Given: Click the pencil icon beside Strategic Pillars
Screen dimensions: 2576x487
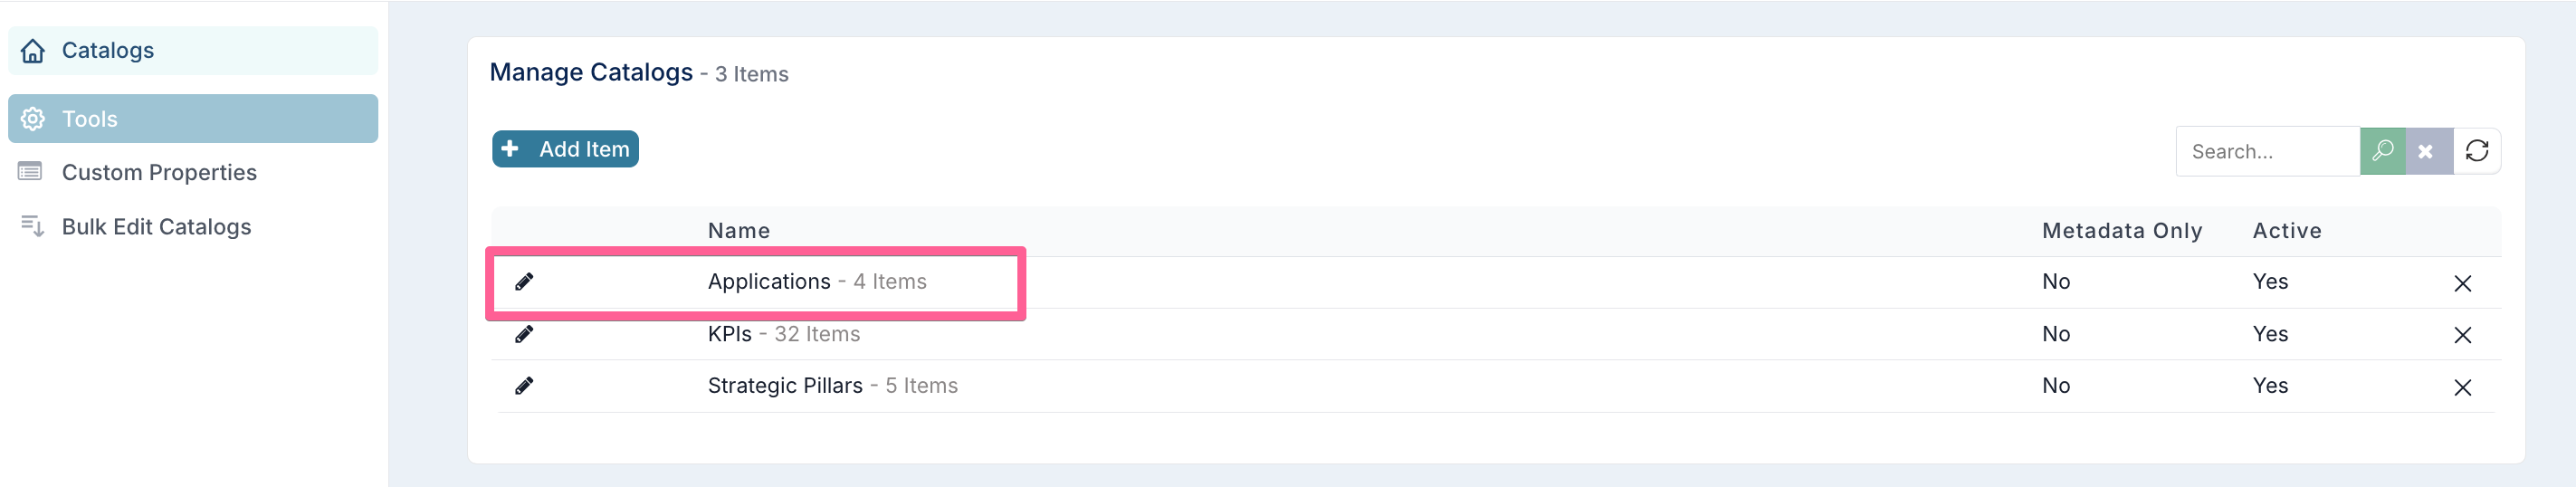Looking at the screenshot, I should 524,386.
